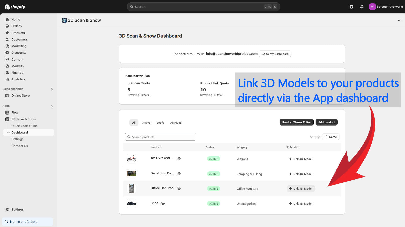Click the Go to My Dashboard button
Image resolution: width=405 pixels, height=227 pixels.
click(275, 54)
